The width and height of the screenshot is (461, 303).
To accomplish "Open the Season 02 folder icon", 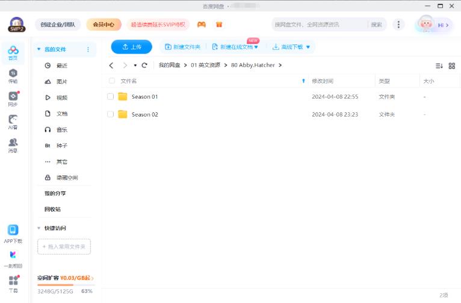I will point(123,114).
